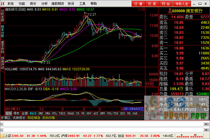The width and height of the screenshot is (210, 139).
Task: Switch to the 预测评级 side tab
Action: pyautogui.click(x=2, y=63)
